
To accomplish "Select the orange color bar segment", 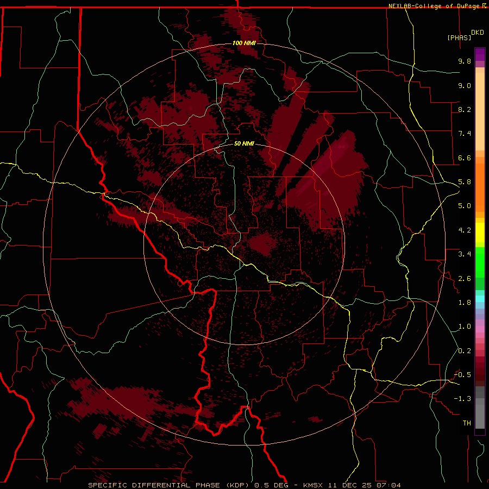I will point(480,187).
